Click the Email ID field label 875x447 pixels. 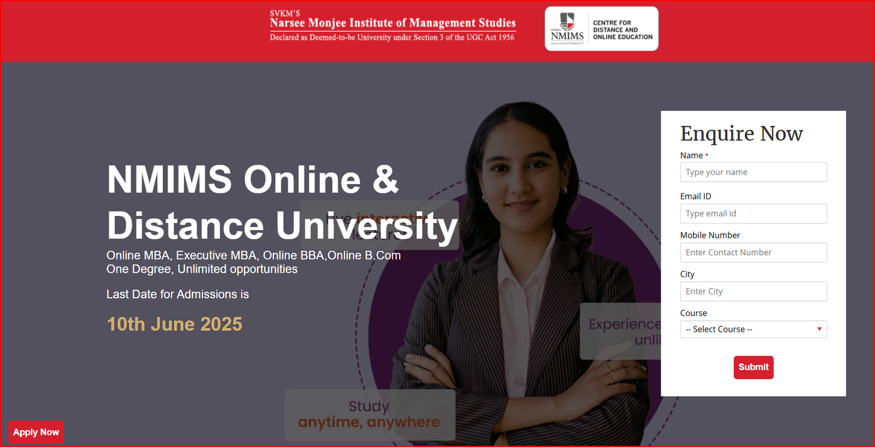coord(696,196)
